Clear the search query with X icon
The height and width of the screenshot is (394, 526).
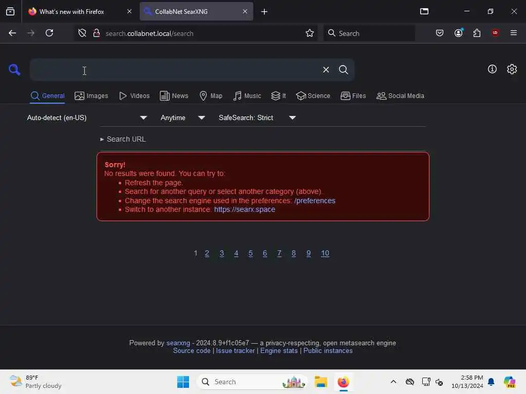point(326,70)
